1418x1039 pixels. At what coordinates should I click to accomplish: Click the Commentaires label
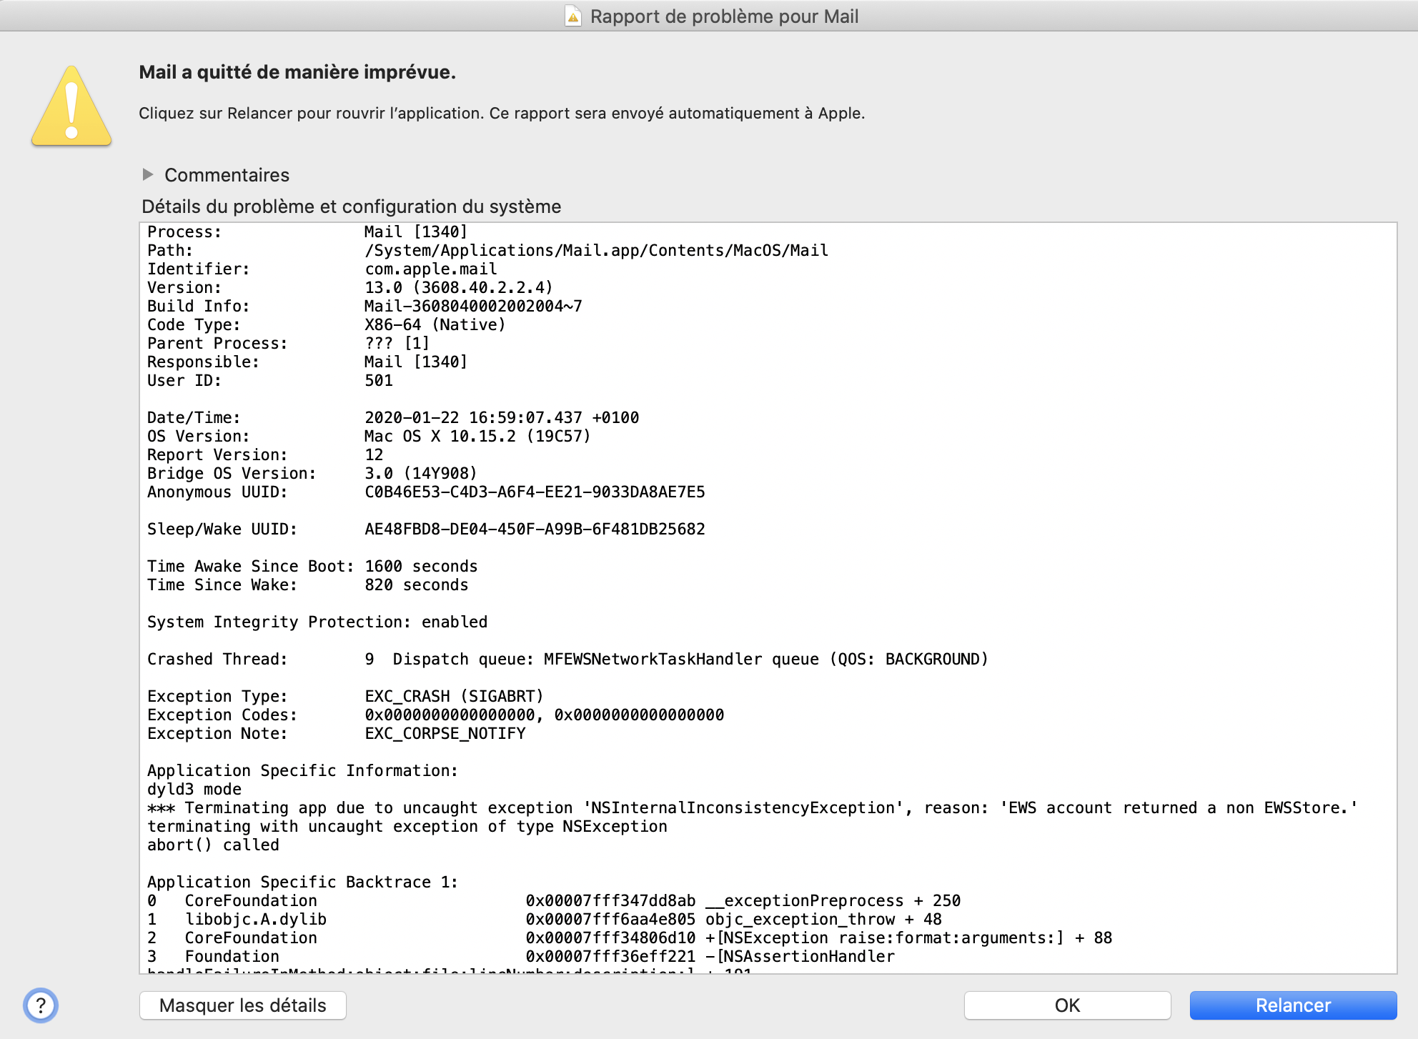pyautogui.click(x=227, y=175)
